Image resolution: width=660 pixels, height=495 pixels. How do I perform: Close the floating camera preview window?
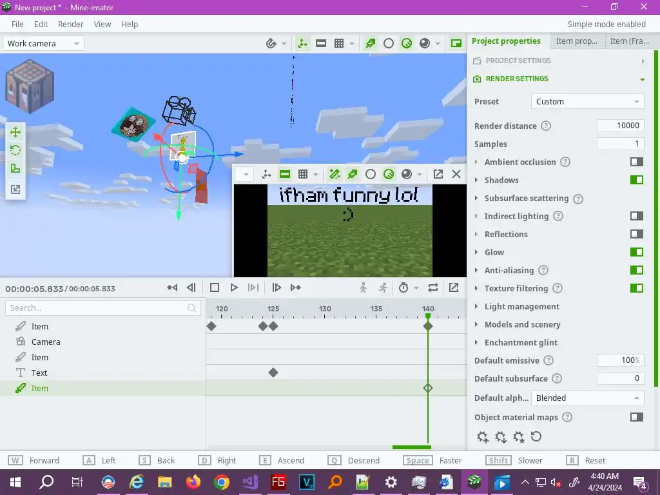(456, 174)
